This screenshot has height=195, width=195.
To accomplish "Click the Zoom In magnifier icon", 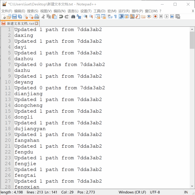I will 85,17.
